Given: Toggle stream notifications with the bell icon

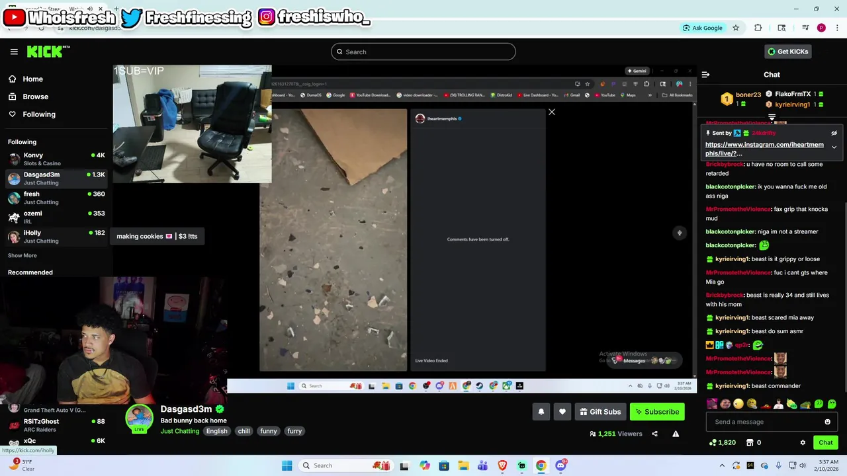Looking at the screenshot, I should 541,412.
